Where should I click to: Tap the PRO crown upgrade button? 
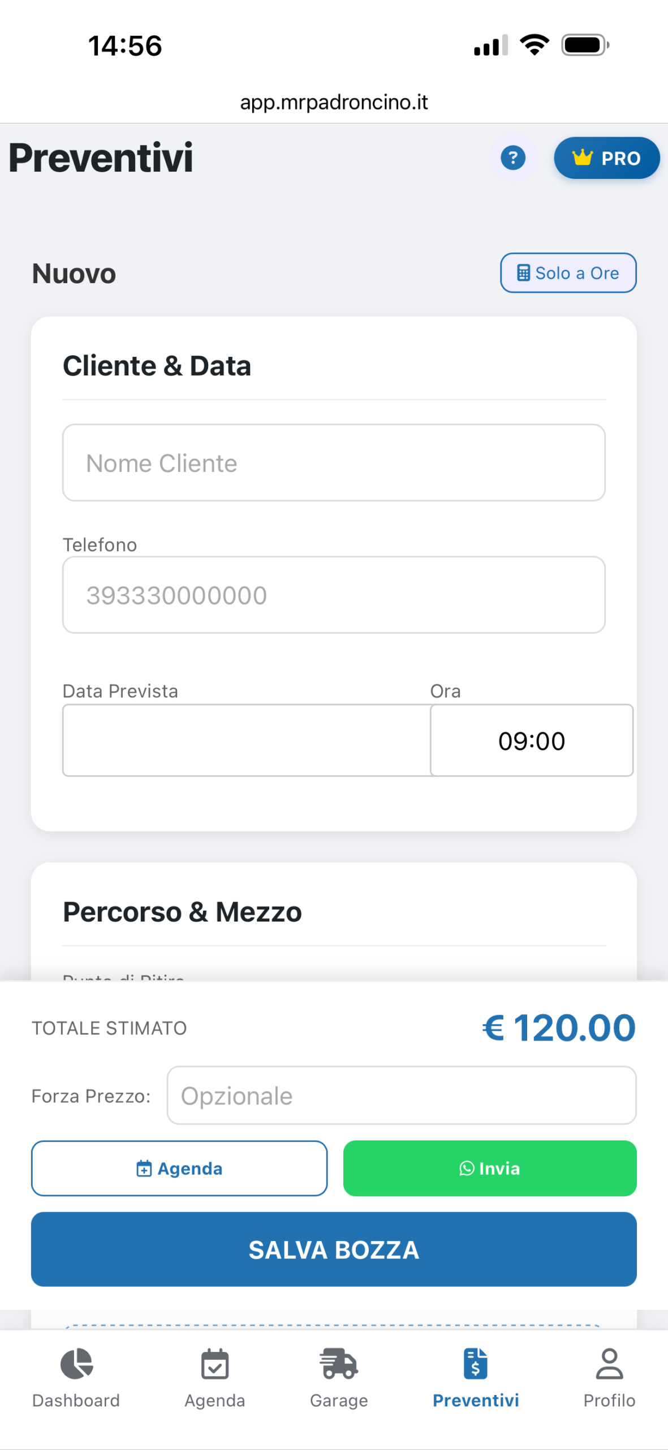pyautogui.click(x=606, y=158)
